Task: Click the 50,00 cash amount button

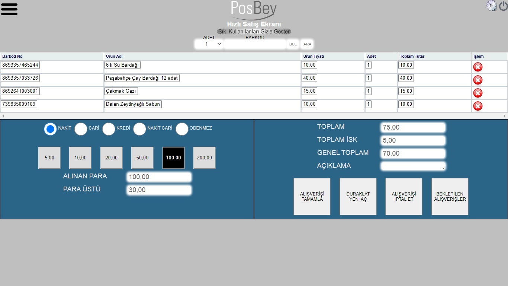Action: (x=142, y=158)
